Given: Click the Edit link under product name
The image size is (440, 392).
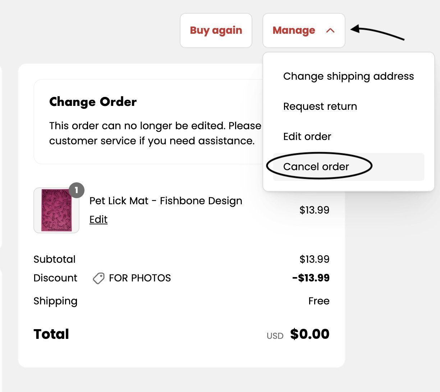Looking at the screenshot, I should (98, 219).
